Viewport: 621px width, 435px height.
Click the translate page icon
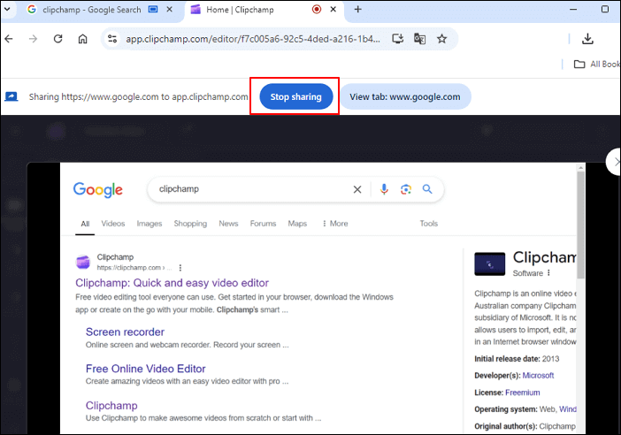pos(420,39)
